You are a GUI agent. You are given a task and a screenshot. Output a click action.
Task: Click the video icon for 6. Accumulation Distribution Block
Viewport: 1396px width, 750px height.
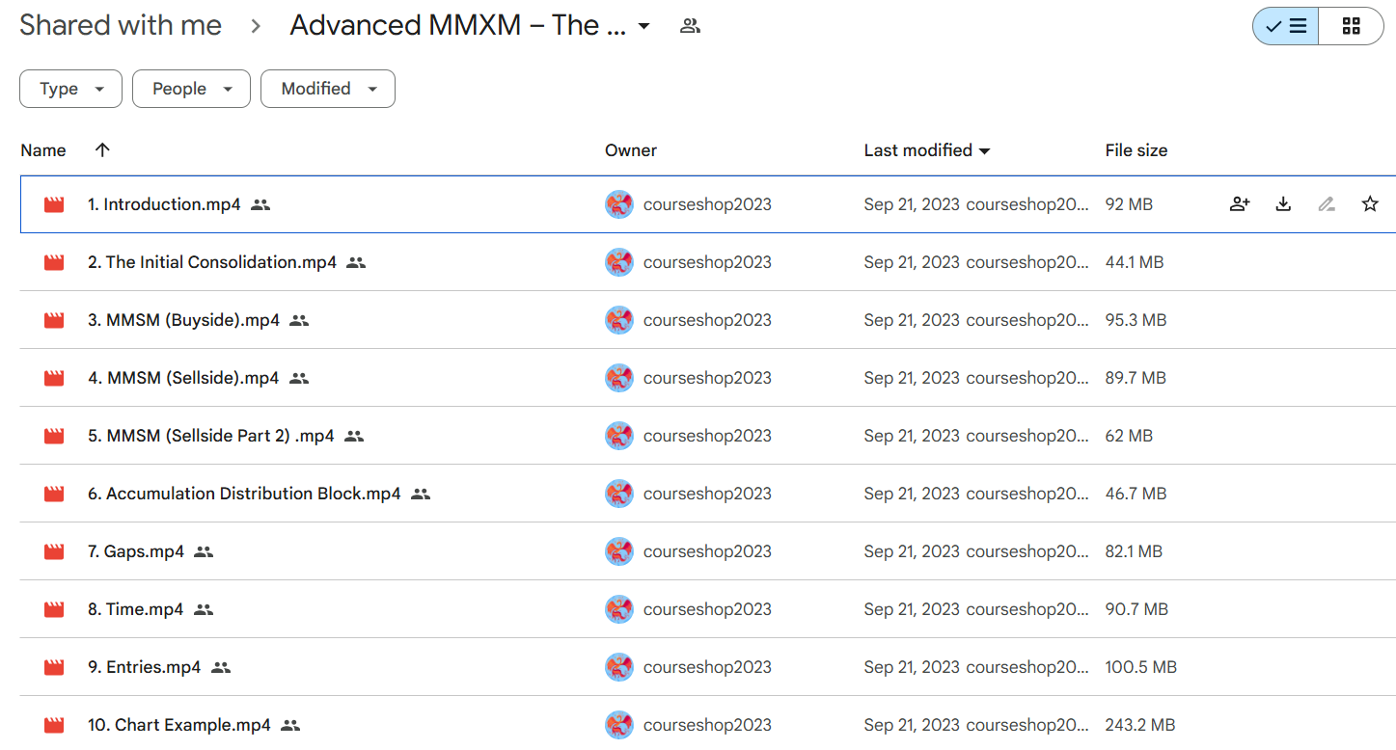pyautogui.click(x=54, y=494)
